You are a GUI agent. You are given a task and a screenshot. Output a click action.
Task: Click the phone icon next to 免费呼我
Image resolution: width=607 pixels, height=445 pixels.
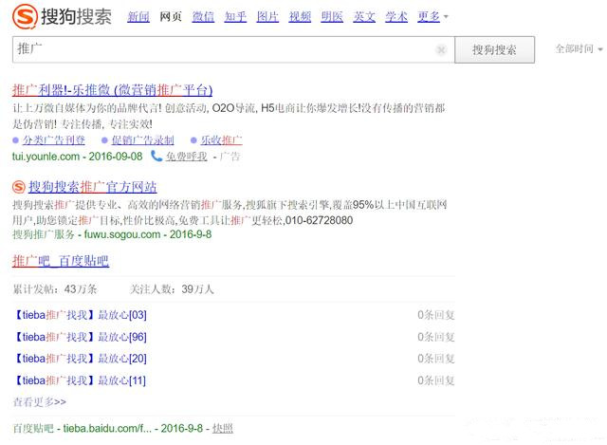pyautogui.click(x=156, y=156)
